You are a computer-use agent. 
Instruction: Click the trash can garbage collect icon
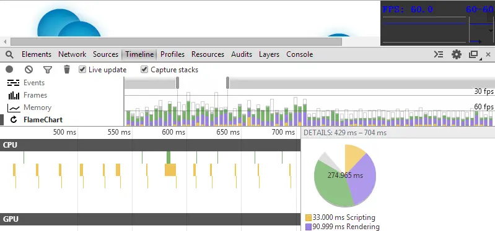(x=67, y=69)
